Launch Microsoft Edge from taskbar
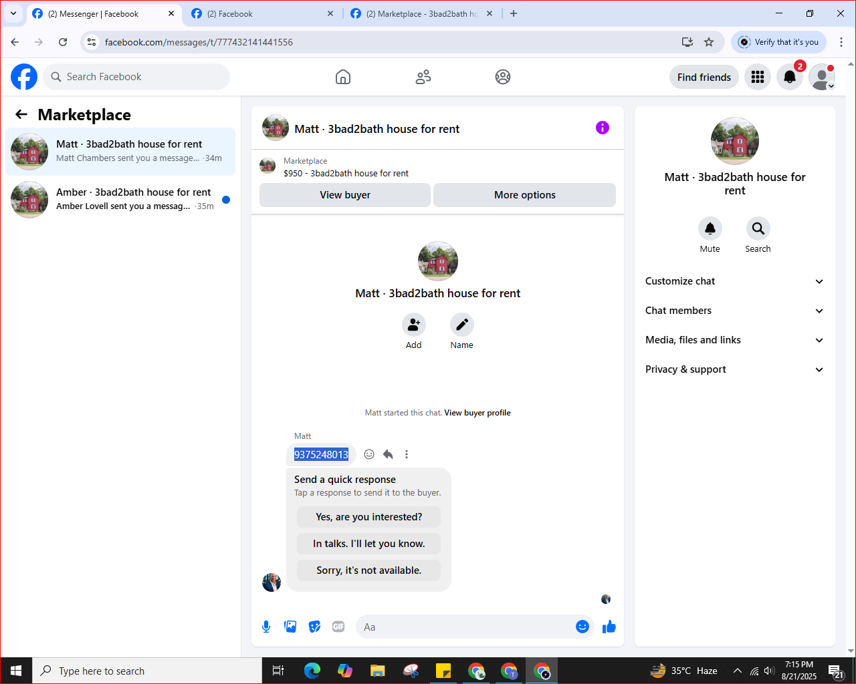Screen dimensions: 856x684 [x=312, y=671]
